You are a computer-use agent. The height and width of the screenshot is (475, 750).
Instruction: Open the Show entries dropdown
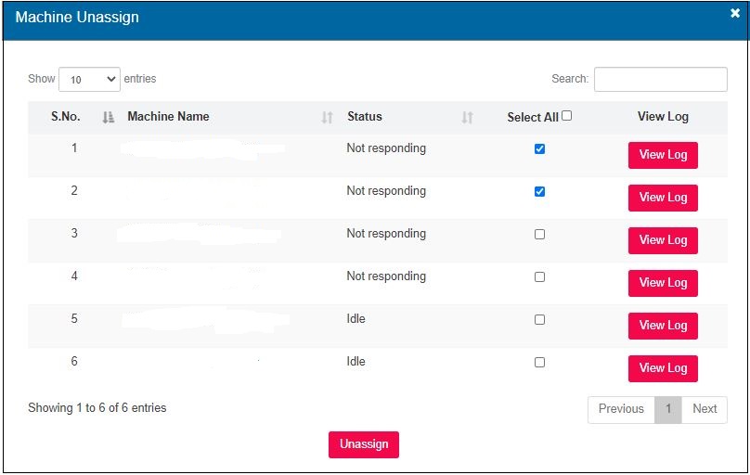coord(89,80)
